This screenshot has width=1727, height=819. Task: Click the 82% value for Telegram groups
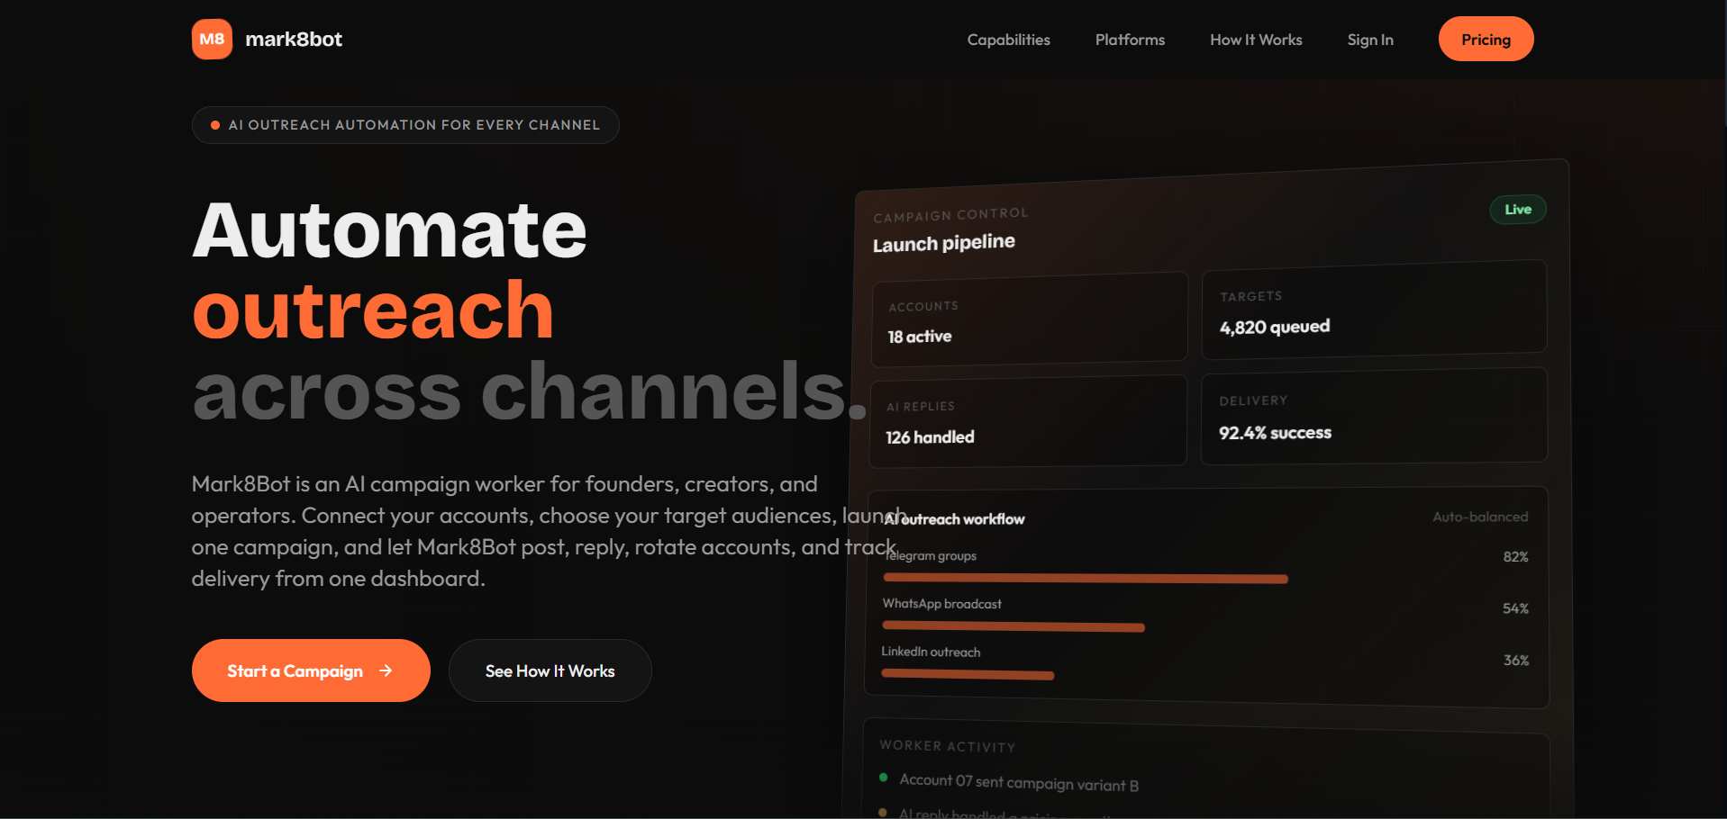1515,557
